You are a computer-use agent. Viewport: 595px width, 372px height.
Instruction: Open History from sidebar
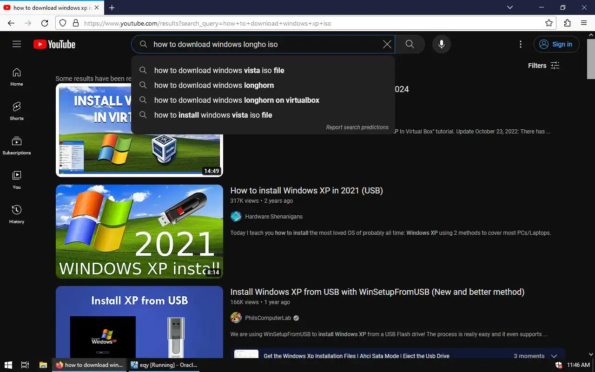[17, 215]
